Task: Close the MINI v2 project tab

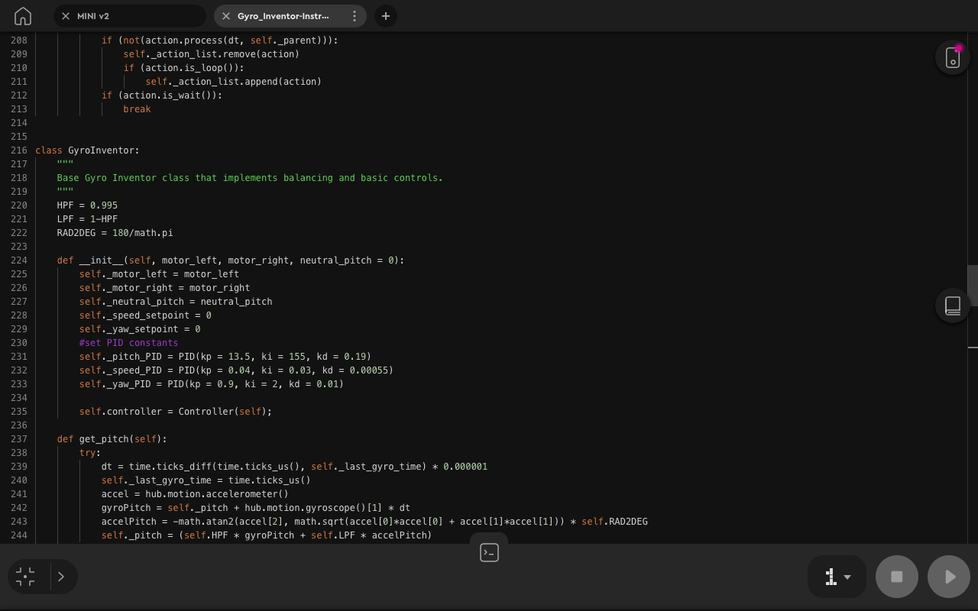Action: pyautogui.click(x=65, y=15)
